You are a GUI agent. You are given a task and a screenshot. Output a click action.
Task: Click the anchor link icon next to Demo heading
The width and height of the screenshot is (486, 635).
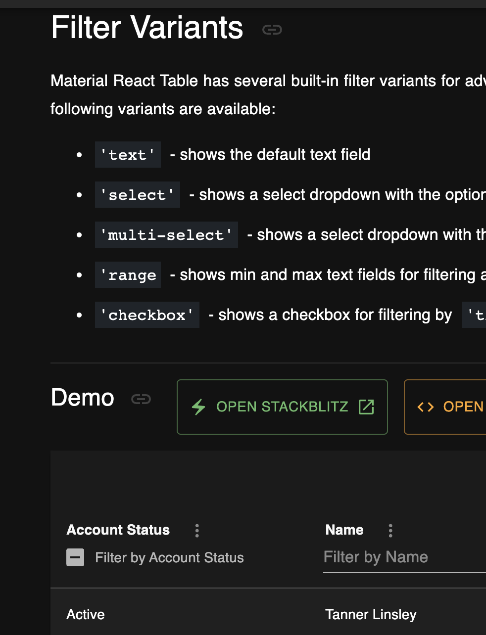click(x=141, y=399)
